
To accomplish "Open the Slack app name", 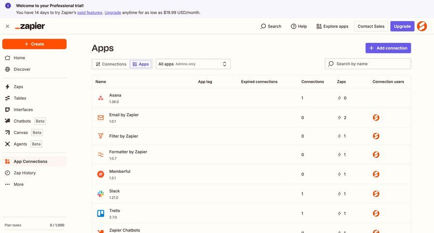I will (114, 191).
